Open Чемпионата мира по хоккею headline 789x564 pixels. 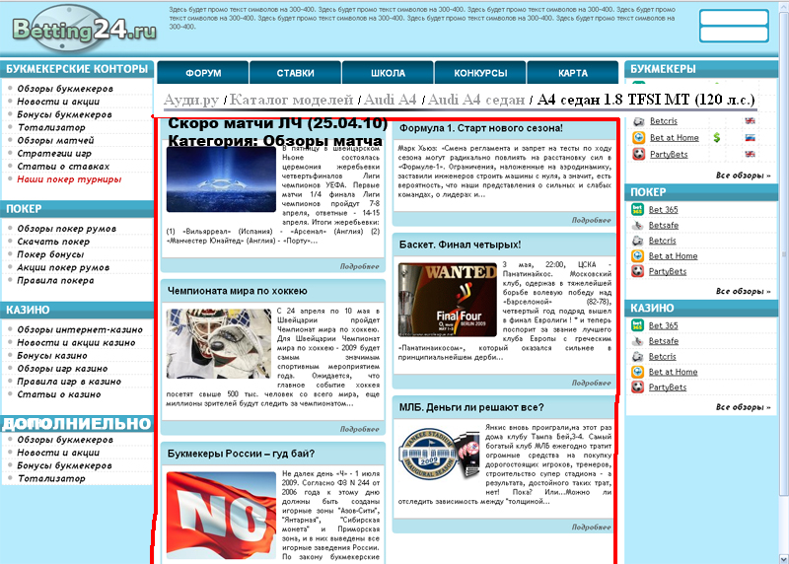tap(238, 291)
